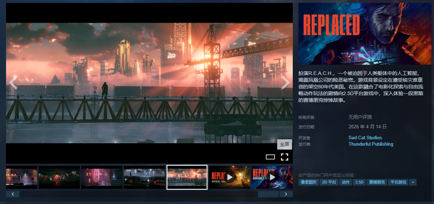The height and width of the screenshot is (204, 434).
Task: Click the 像素图形 tag
Action: point(308,182)
